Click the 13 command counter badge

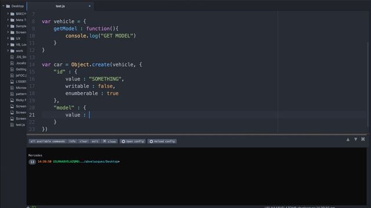(x=32, y=162)
